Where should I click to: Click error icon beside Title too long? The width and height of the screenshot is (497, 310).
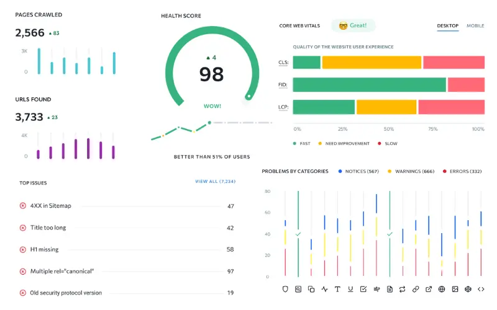[23, 228]
